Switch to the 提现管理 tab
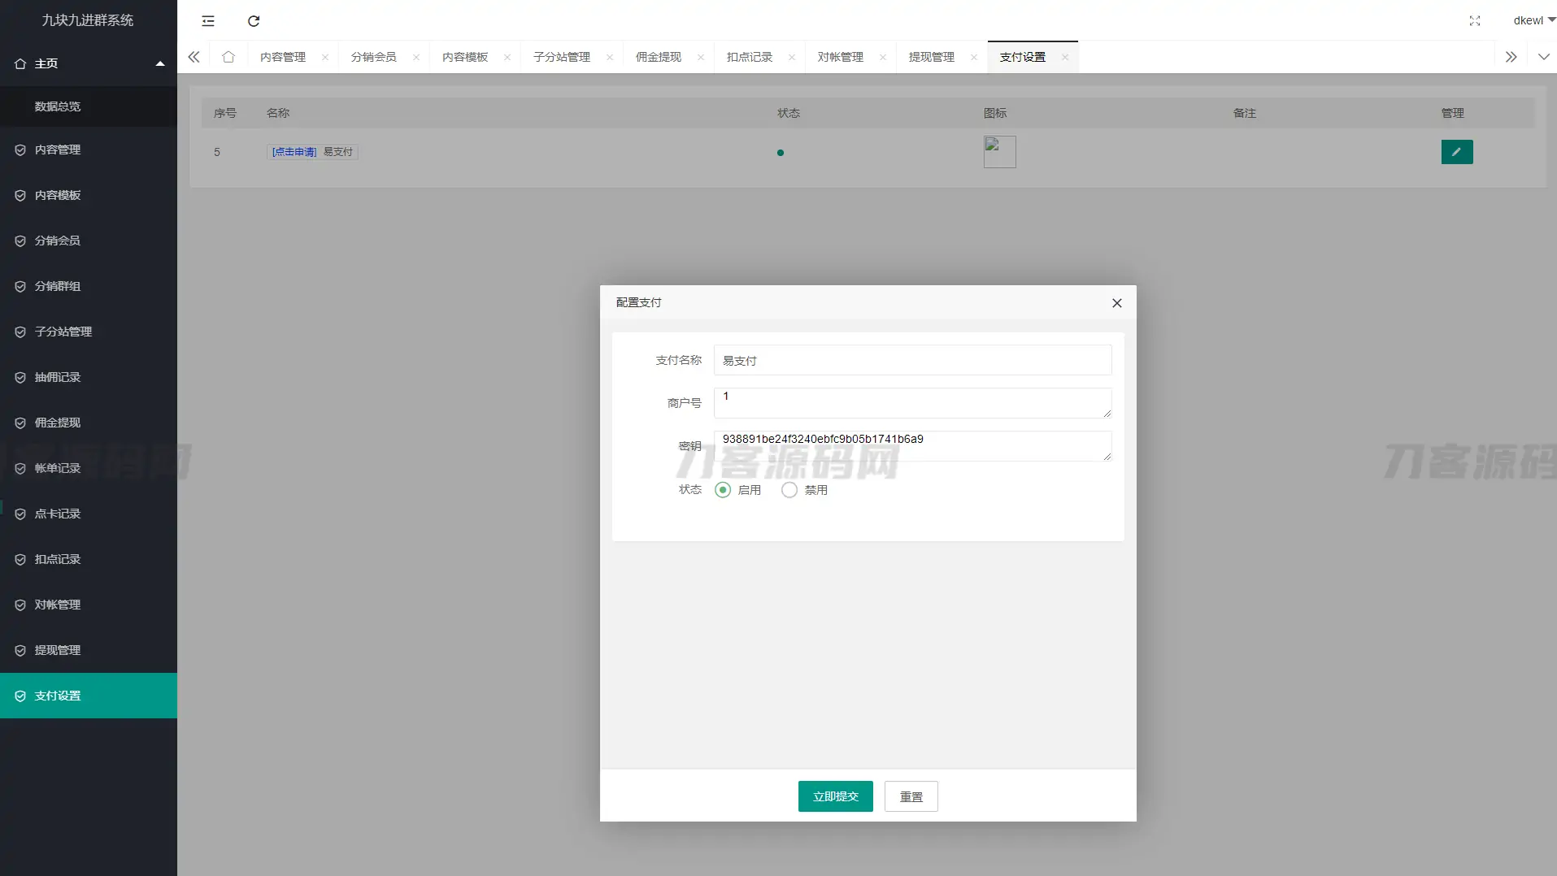The height and width of the screenshot is (876, 1557). [x=931, y=57]
